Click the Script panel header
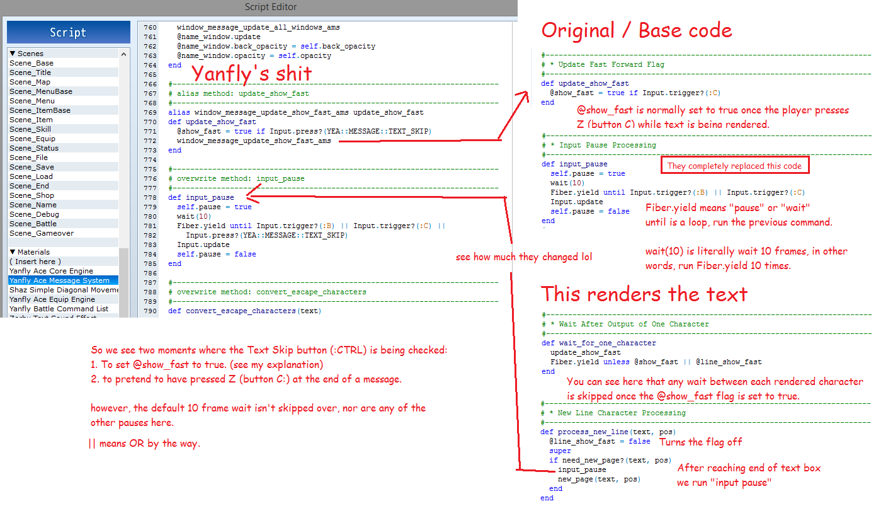 point(68,33)
